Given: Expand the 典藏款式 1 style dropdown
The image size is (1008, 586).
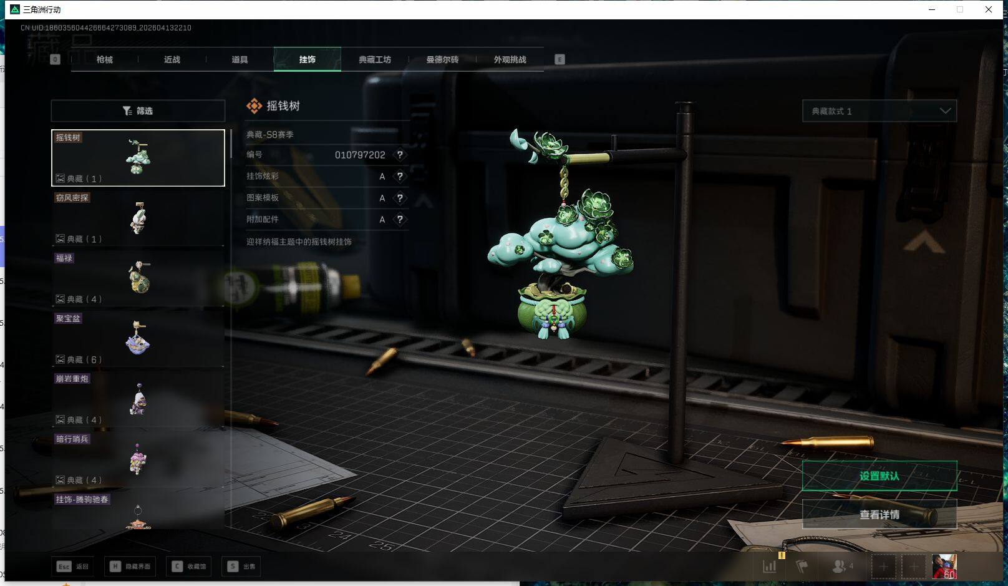Looking at the screenshot, I should click(879, 111).
